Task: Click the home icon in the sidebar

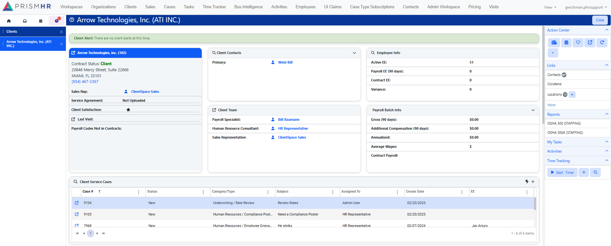Action: (x=9, y=21)
